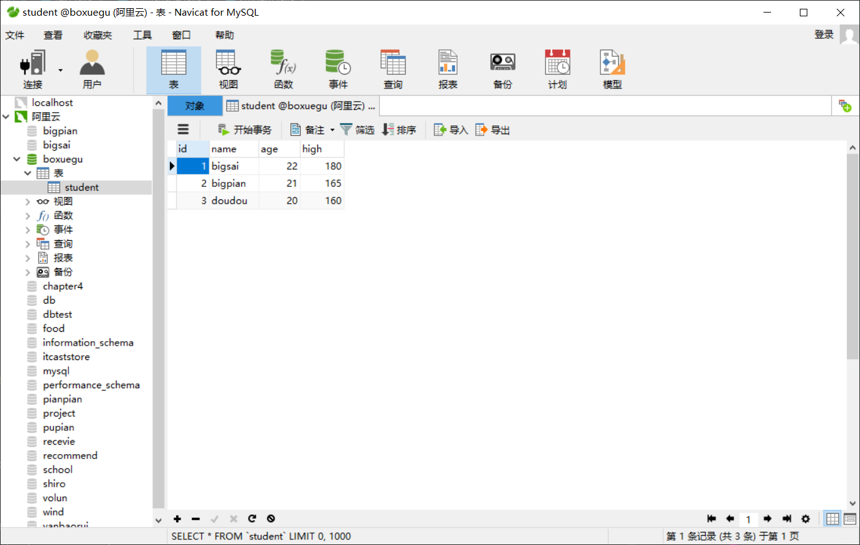Click the stop icon in bottom bar

(271, 519)
